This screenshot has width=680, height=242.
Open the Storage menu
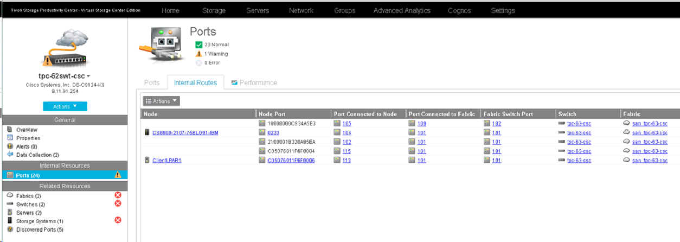coord(214,10)
